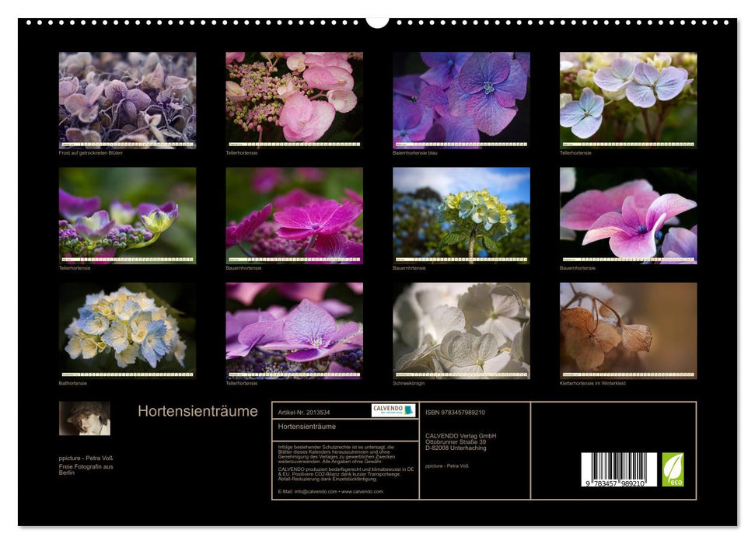Click the barcode image

[x=618, y=470]
